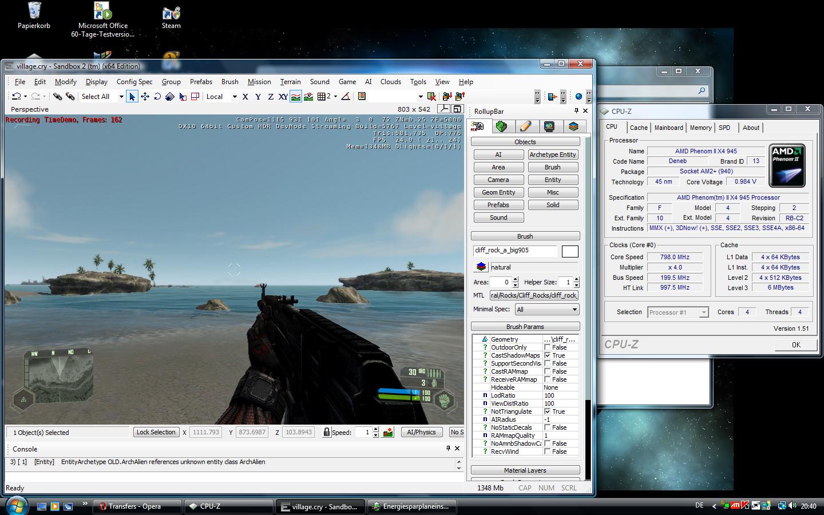The height and width of the screenshot is (515, 824).
Task: Open the Undo history dropdown arrow
Action: pos(25,97)
